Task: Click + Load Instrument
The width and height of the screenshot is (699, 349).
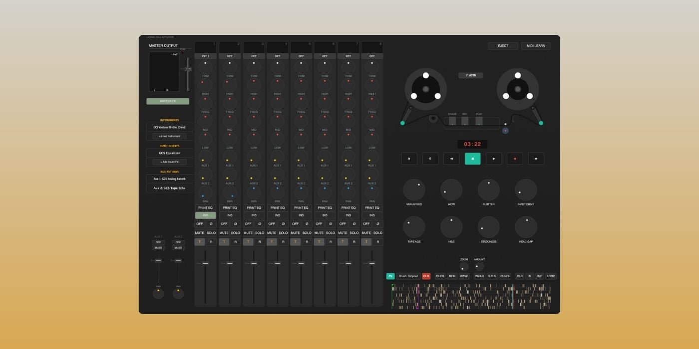Action: pyautogui.click(x=169, y=136)
